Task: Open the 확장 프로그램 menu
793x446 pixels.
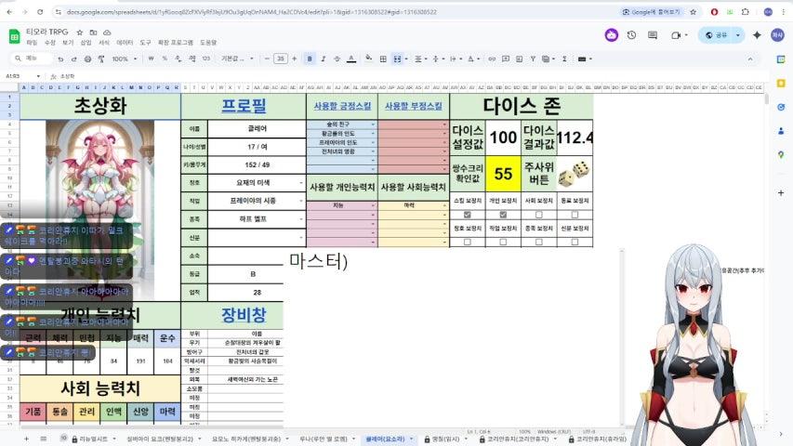Action: click(176, 43)
